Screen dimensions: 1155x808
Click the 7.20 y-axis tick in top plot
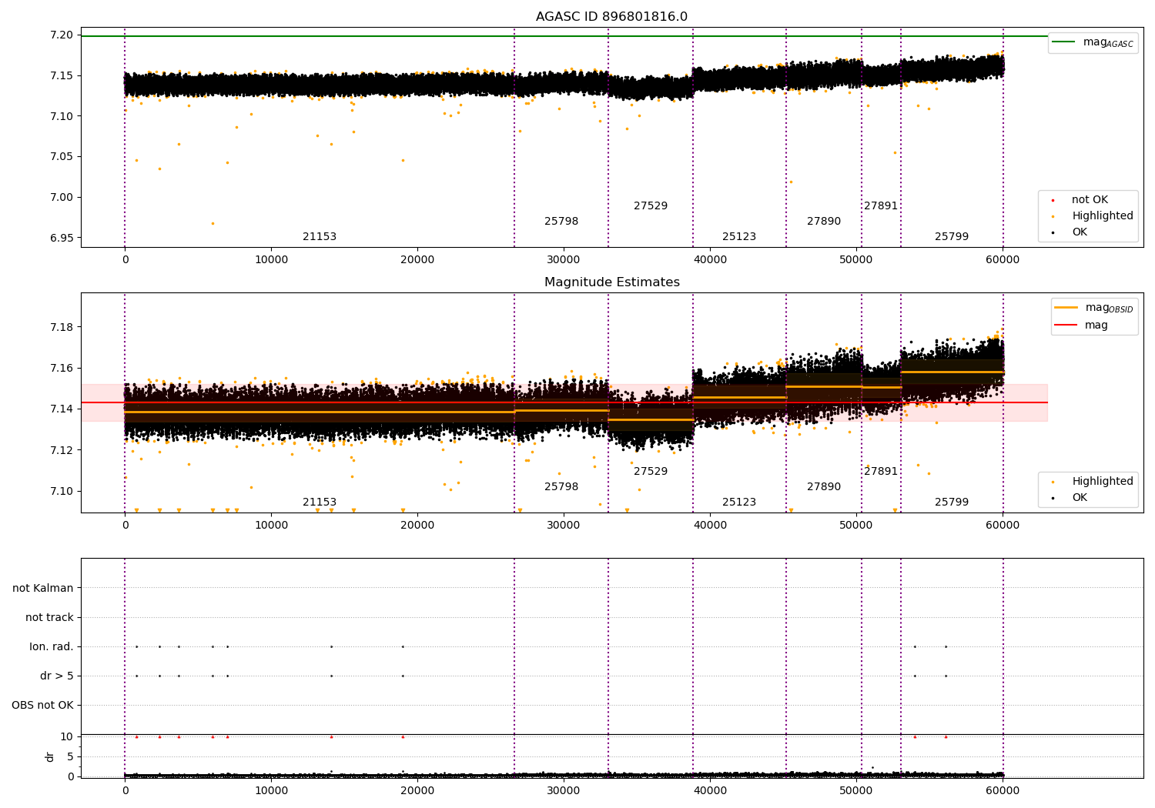coord(62,35)
